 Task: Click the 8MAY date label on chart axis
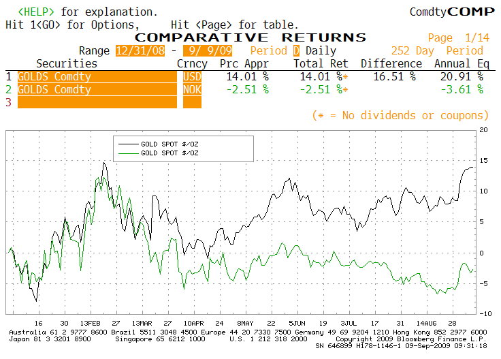(245, 323)
